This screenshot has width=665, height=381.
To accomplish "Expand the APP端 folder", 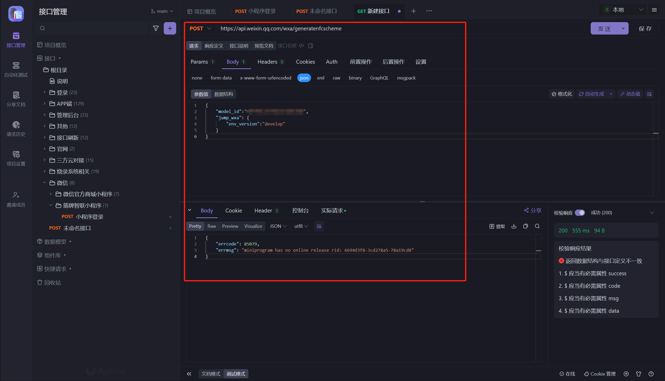I will click(x=44, y=104).
